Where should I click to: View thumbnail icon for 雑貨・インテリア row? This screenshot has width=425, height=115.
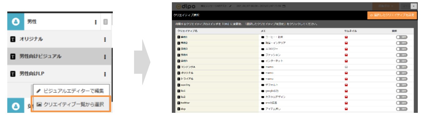346,43
